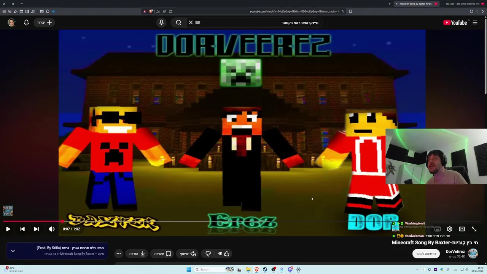Screen dimensions: 487x274
Task: Show hidden system tray icons chevron
Action: click(417, 269)
